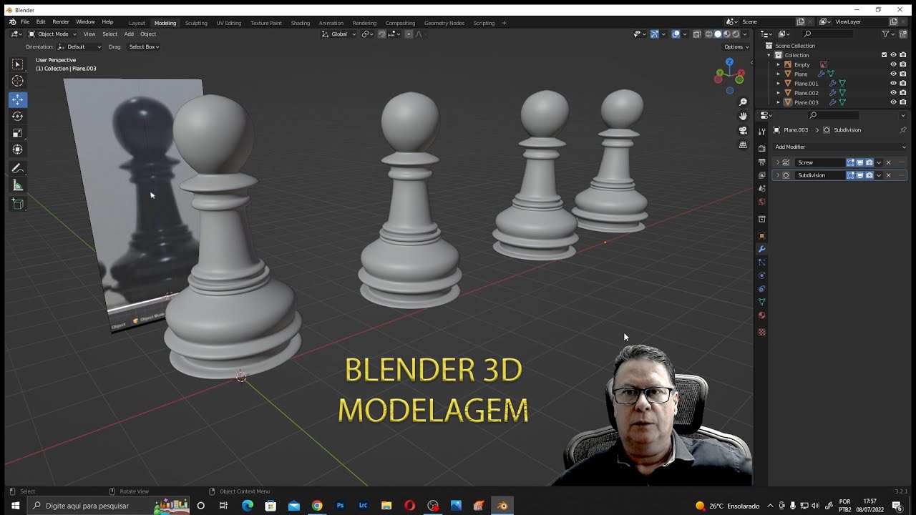Open Google Chrome from the taskbar
The width and height of the screenshot is (916, 515).
(317, 506)
